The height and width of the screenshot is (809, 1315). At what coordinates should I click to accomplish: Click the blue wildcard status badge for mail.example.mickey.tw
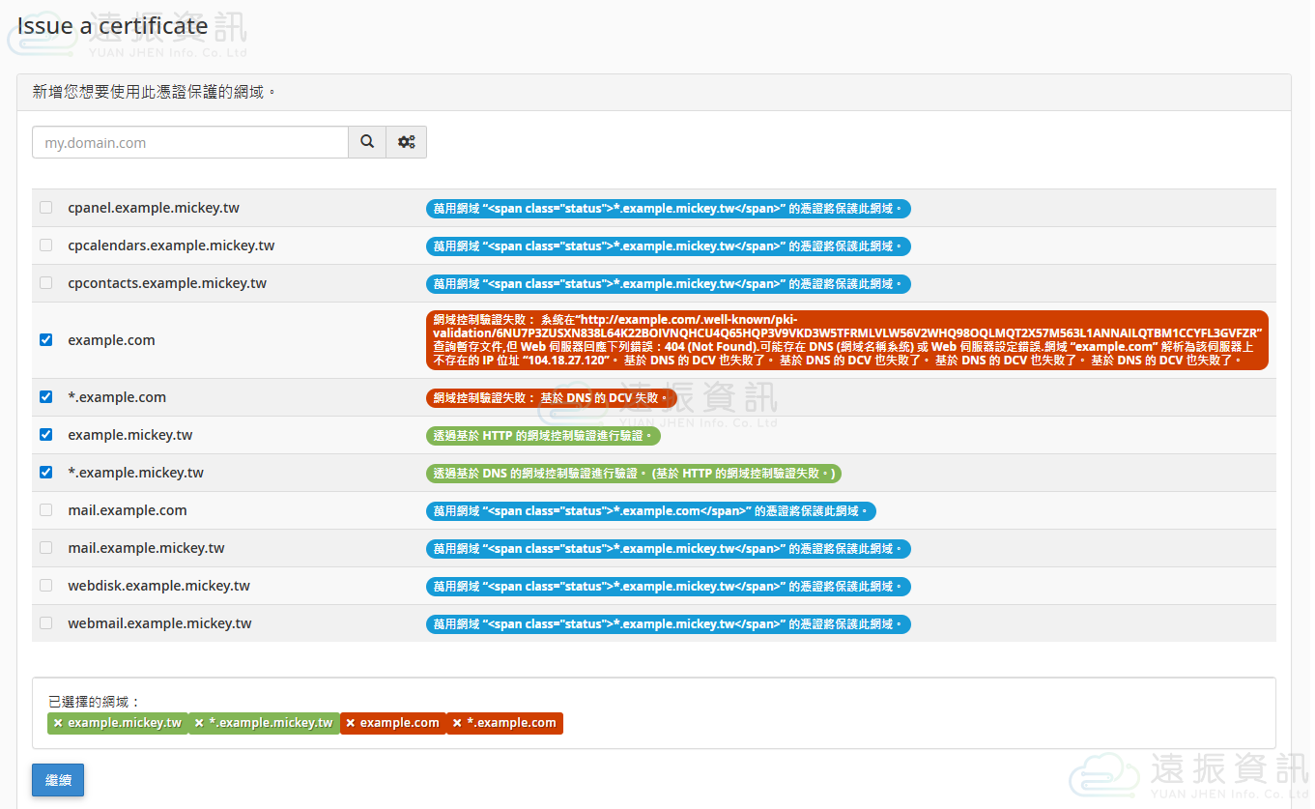tap(668, 549)
